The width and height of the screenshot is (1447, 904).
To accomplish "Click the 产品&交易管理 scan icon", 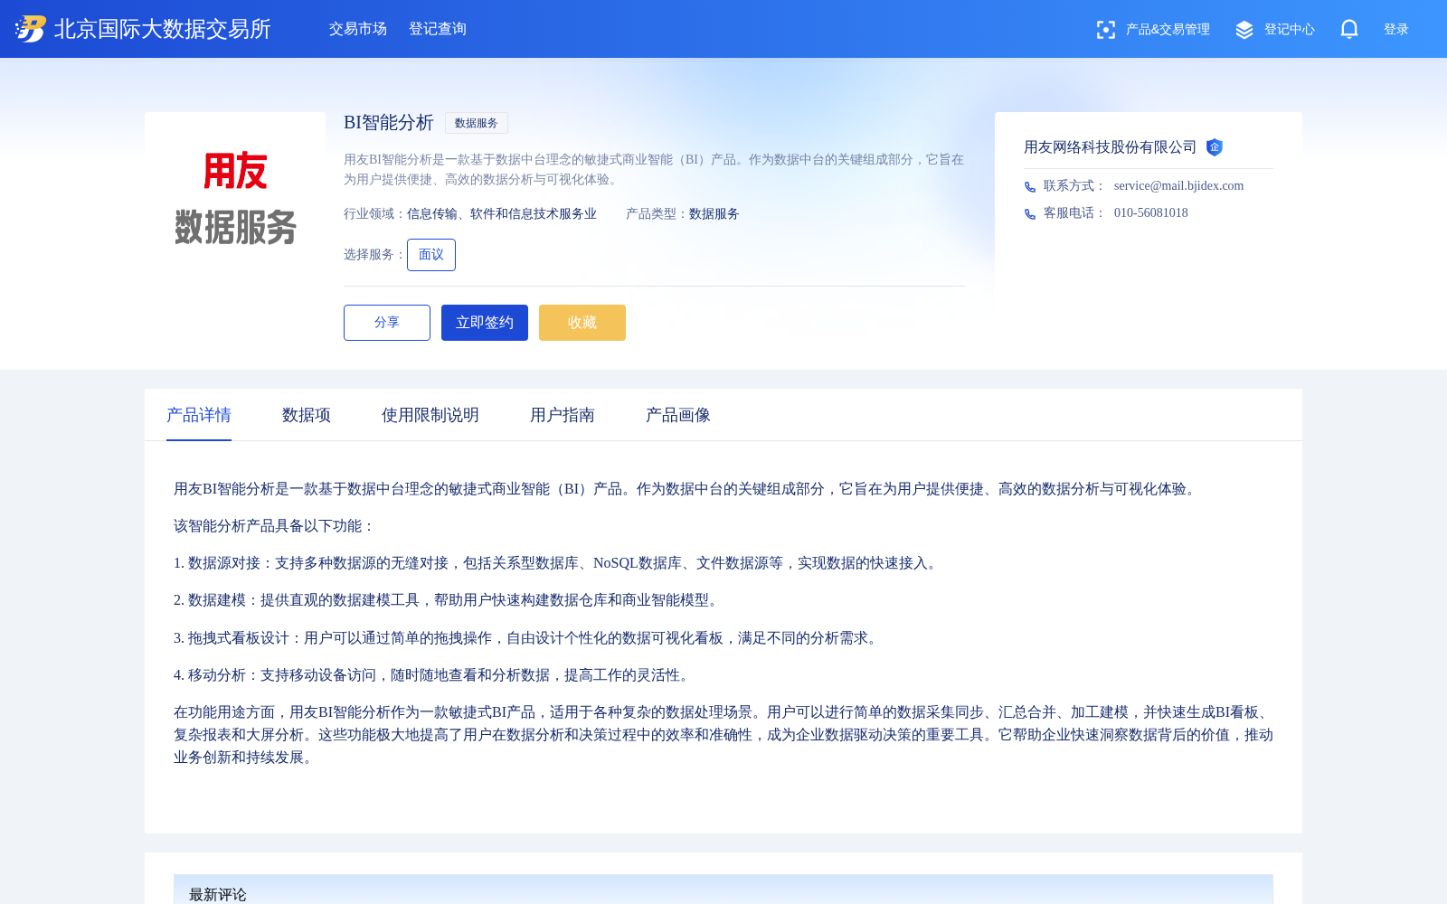I will (x=1105, y=30).
